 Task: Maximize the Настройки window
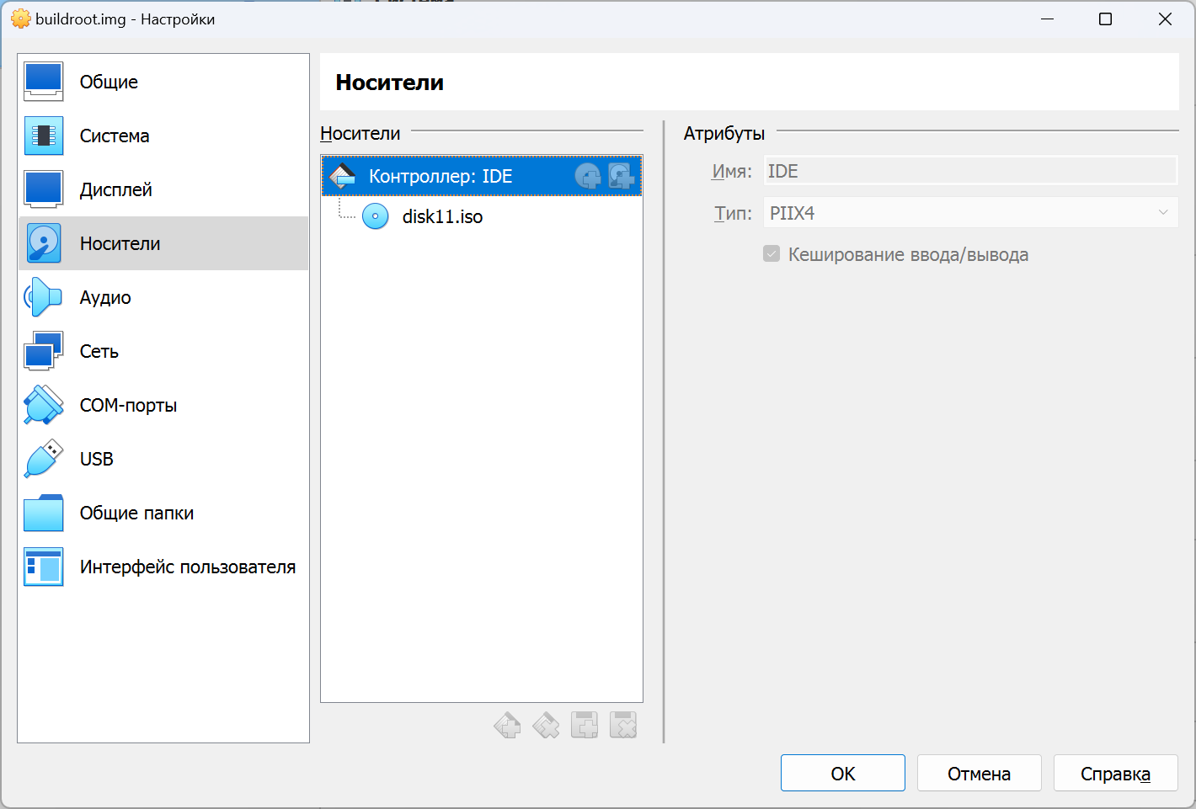point(1106,19)
